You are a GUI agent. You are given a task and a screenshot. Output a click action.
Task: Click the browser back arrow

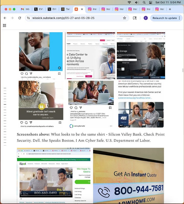coord(5,18)
